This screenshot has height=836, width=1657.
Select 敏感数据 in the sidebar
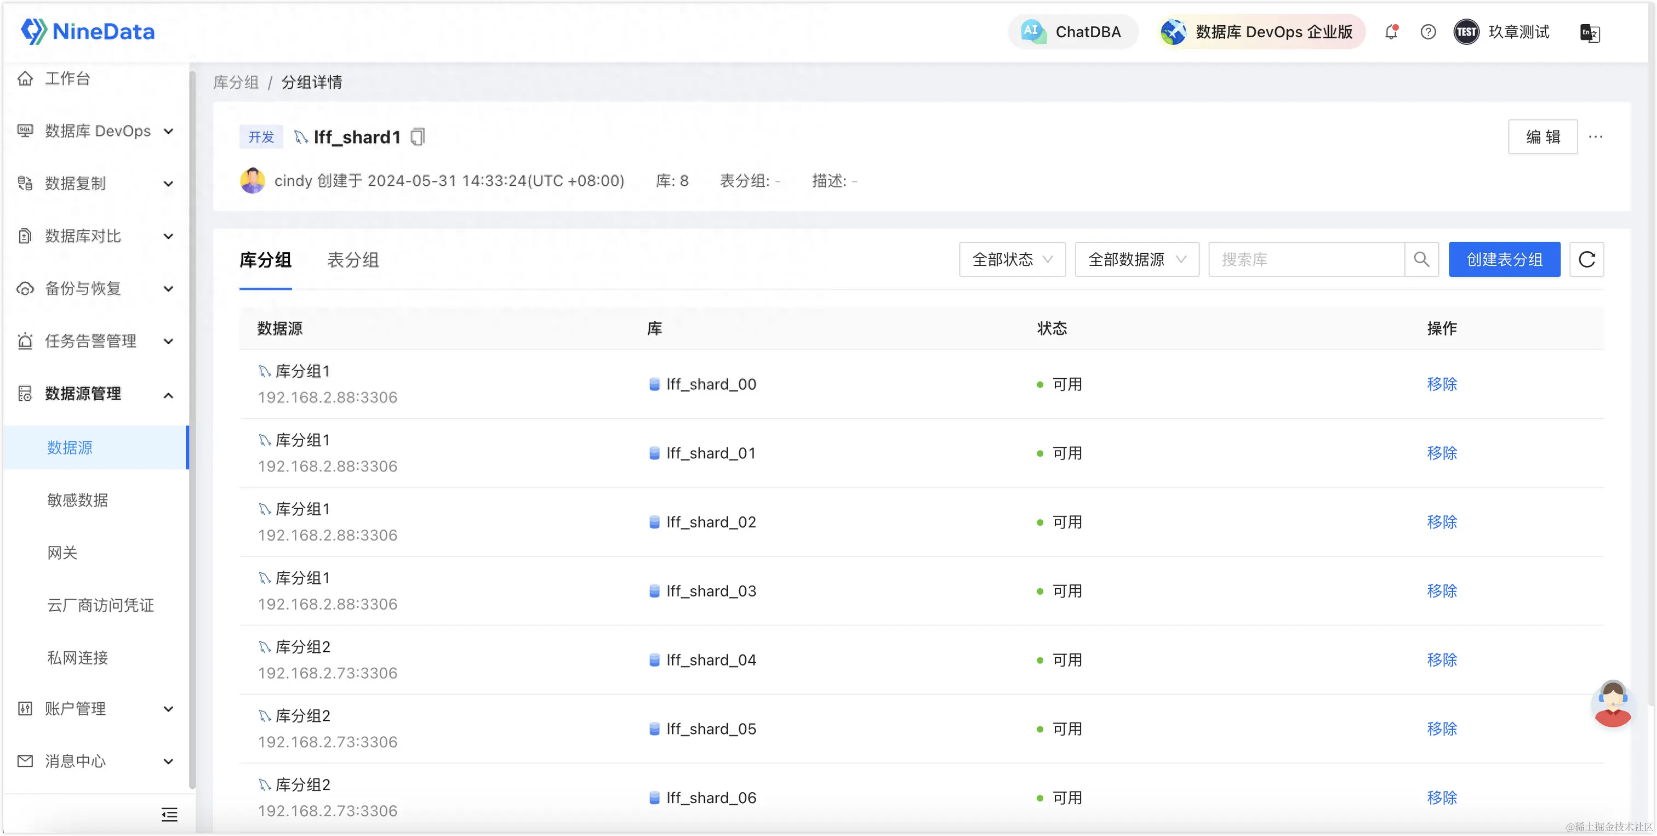[77, 500]
